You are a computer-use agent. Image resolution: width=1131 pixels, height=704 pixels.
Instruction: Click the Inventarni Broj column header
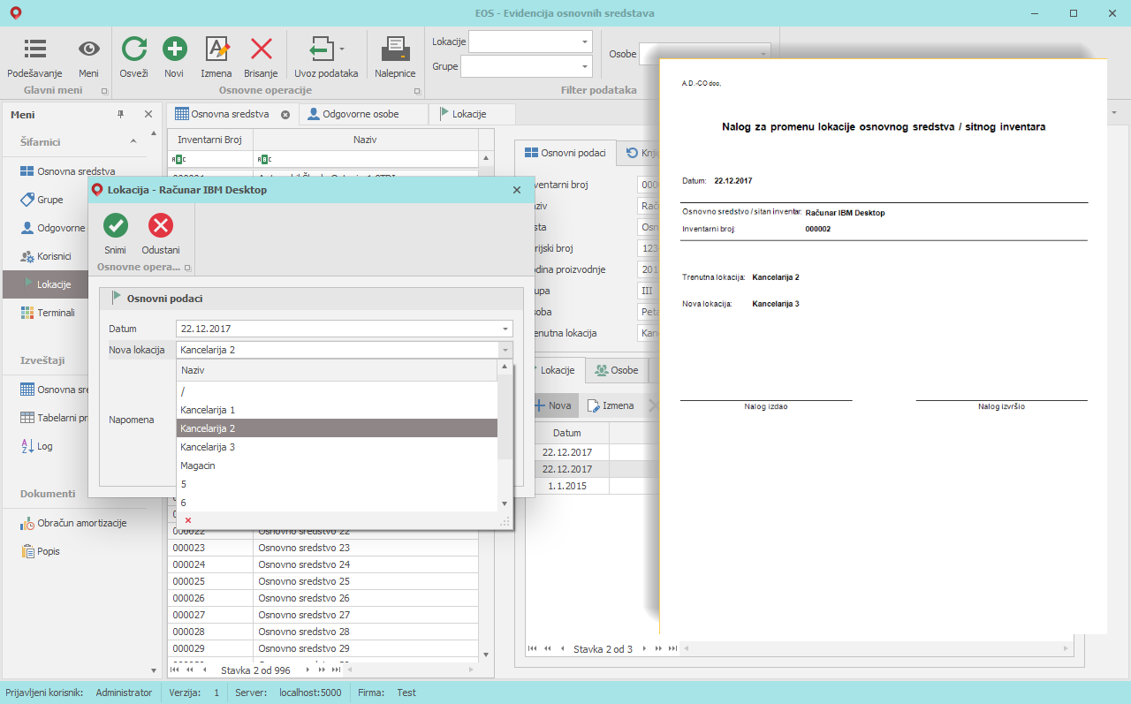coord(209,140)
